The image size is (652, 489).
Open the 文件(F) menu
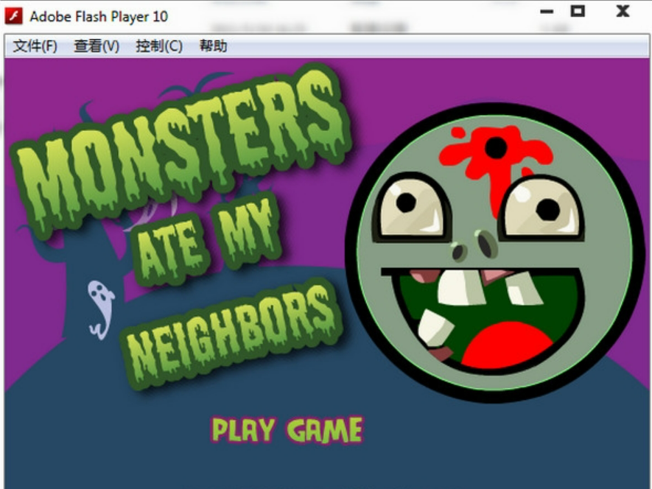[x=35, y=46]
